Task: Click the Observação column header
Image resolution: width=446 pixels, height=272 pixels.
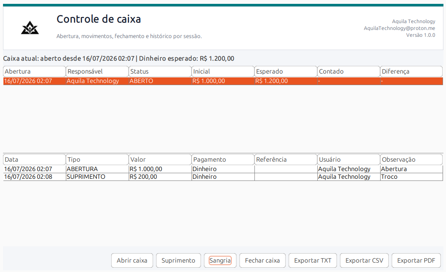Action: pyautogui.click(x=411, y=160)
